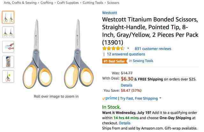
Task: Open the Craft Supplies breadcrumb link
Action: (69, 3)
